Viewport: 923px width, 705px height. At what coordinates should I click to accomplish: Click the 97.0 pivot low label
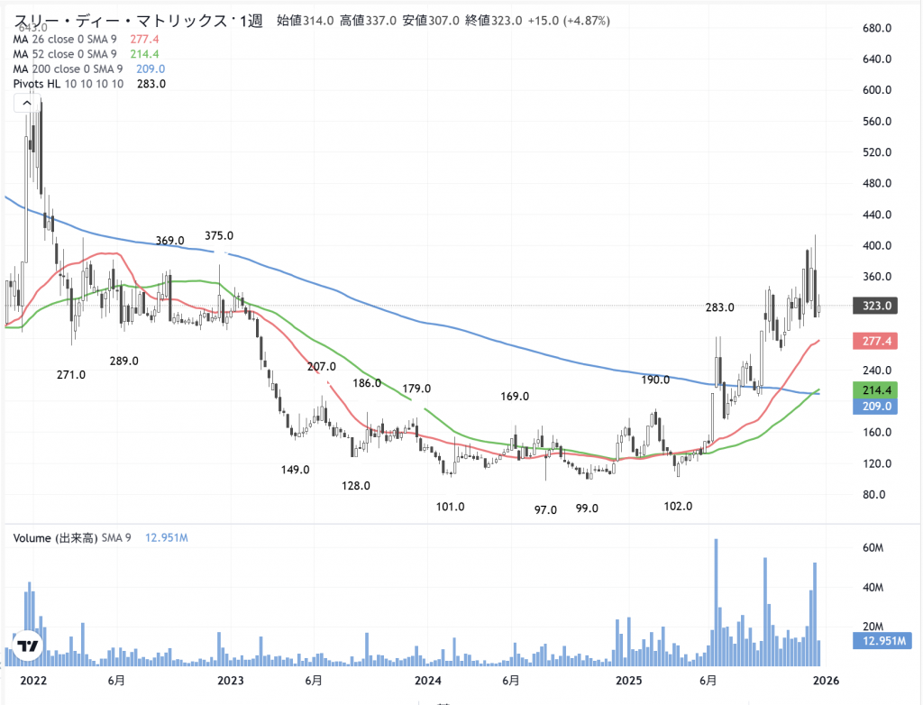[545, 509]
